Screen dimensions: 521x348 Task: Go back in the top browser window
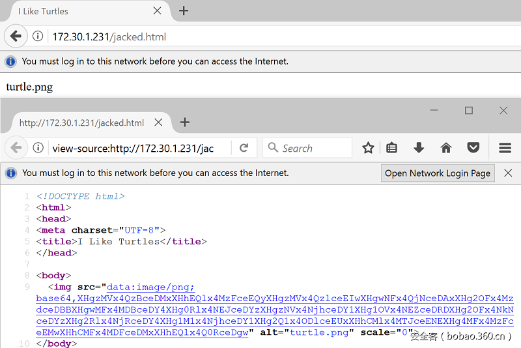point(16,36)
